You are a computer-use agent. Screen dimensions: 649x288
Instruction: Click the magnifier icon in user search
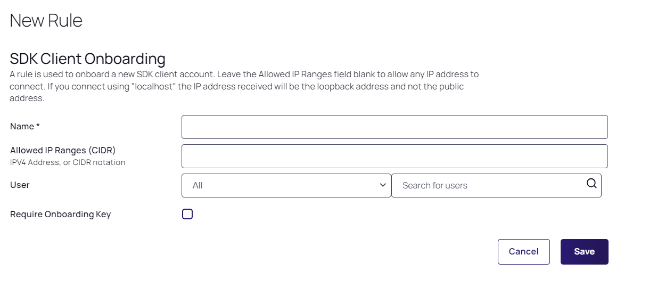click(592, 184)
